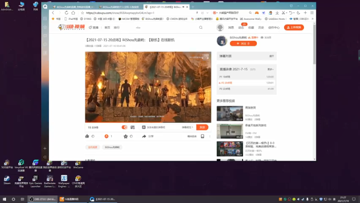The height and width of the screenshot is (203, 360).
Task: Open the danmaku settings icon beside the toggle
Action: pyautogui.click(x=132, y=127)
